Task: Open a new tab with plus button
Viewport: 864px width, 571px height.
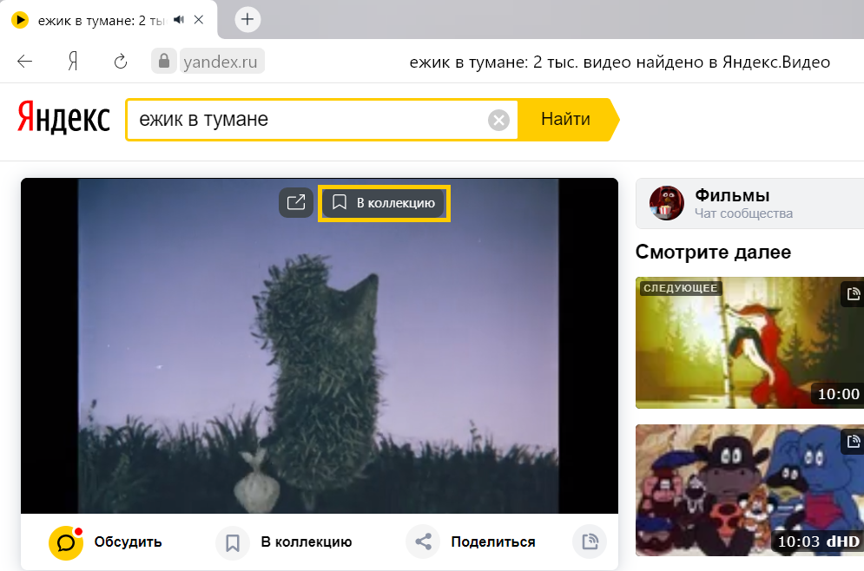Action: pyautogui.click(x=247, y=20)
